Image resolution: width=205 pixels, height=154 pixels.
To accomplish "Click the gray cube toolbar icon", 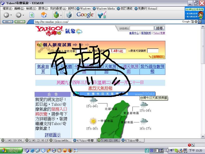I will [x=69, y=15].
